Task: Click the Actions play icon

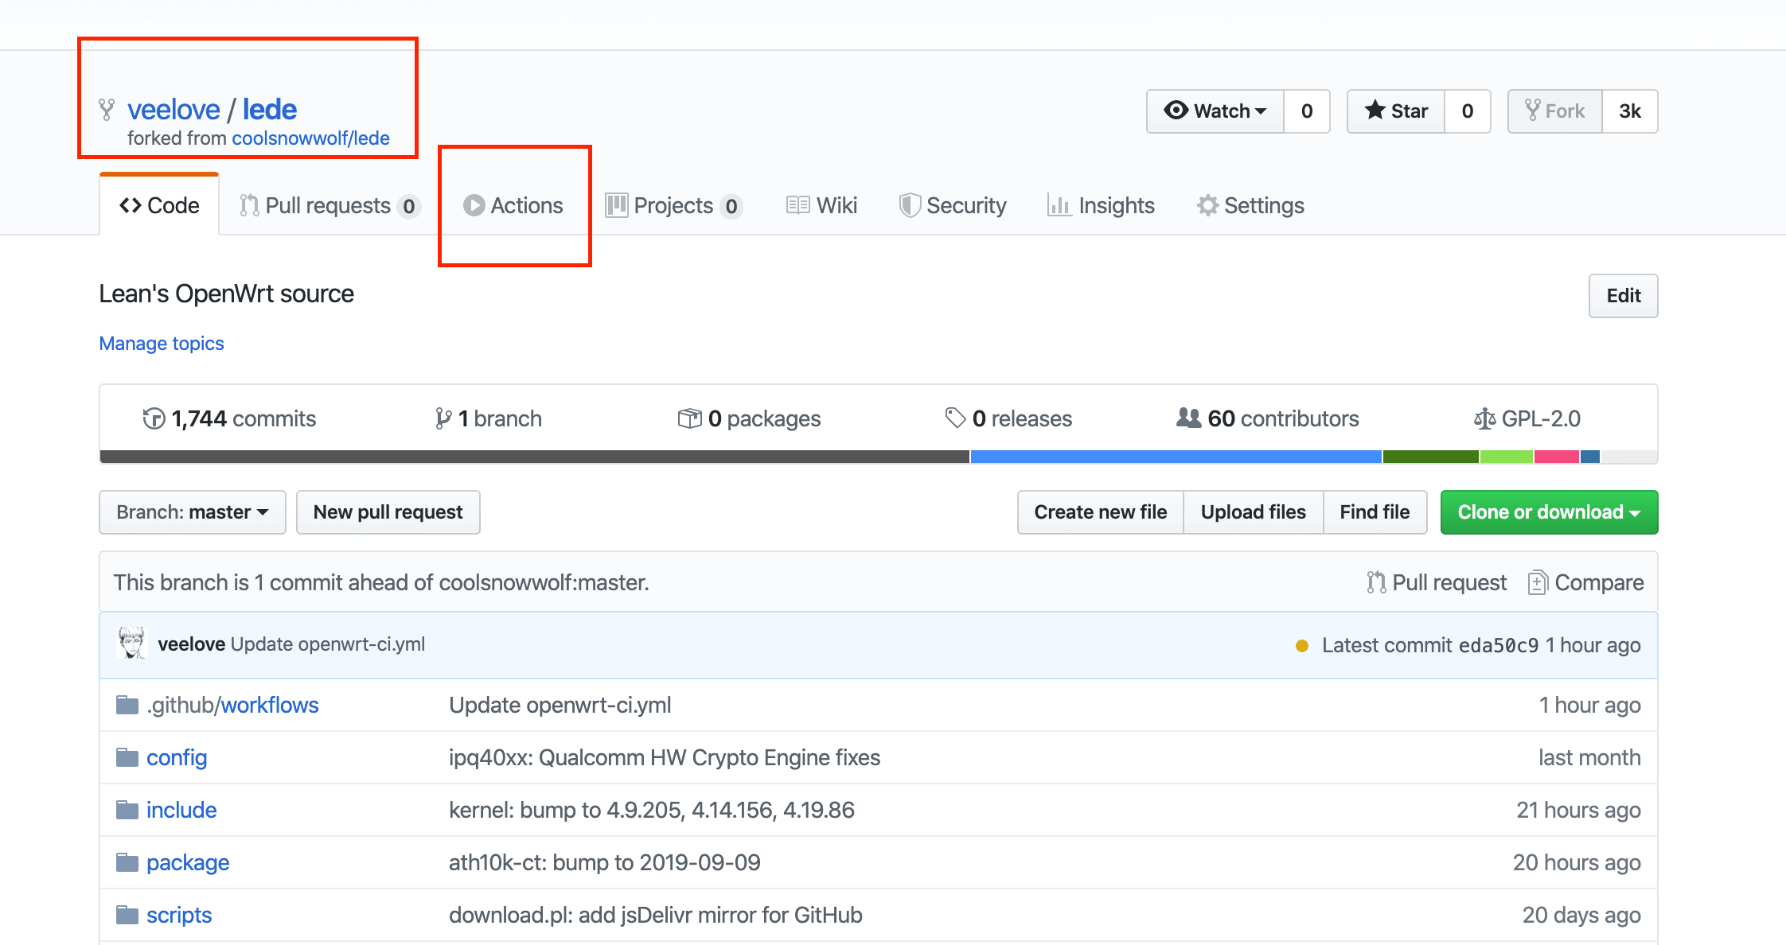Action: coord(474,205)
